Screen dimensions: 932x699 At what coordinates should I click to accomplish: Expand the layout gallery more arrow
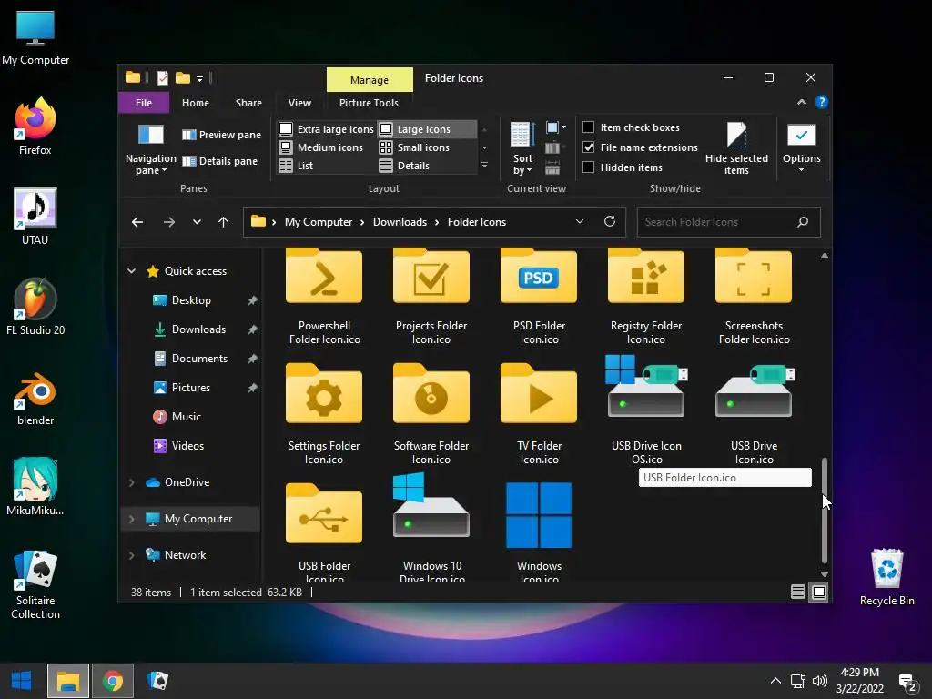485,166
